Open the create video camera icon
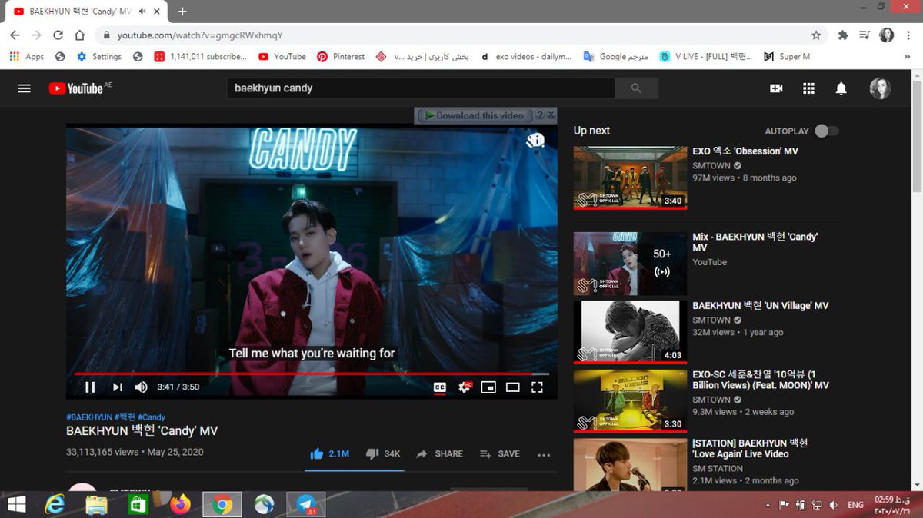Image resolution: width=923 pixels, height=518 pixels. (x=776, y=88)
